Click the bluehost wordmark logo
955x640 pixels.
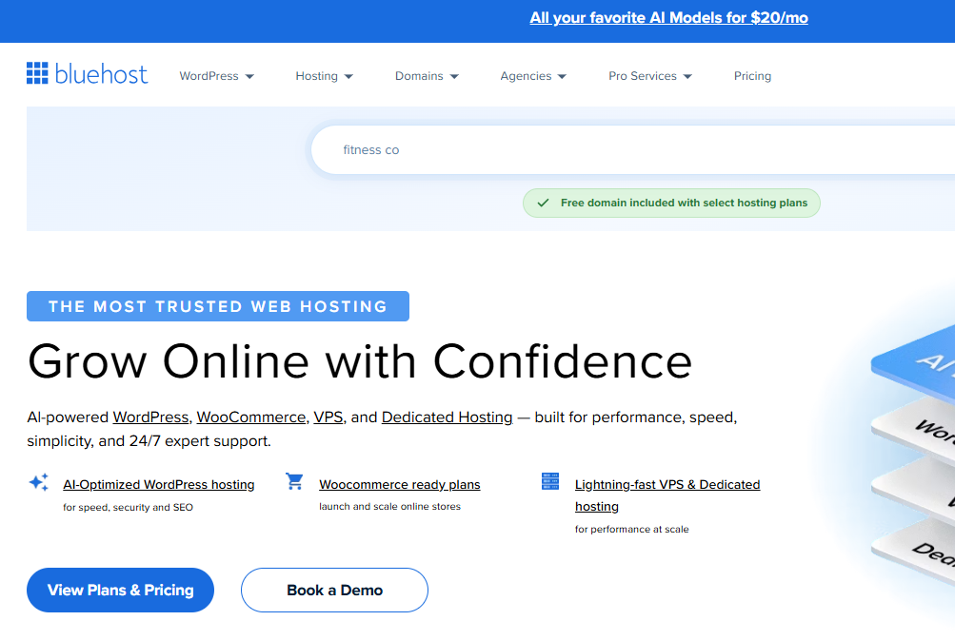pyautogui.click(x=101, y=73)
